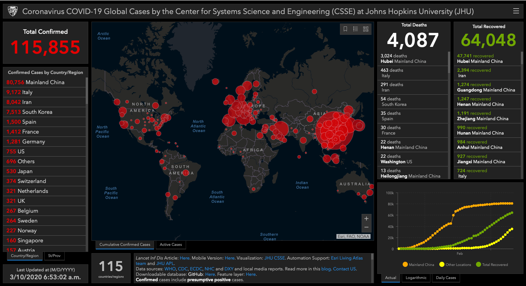Viewport: 526px width, 286px height.
Task: Select Japan in the country list
Action: [x=44, y=171]
